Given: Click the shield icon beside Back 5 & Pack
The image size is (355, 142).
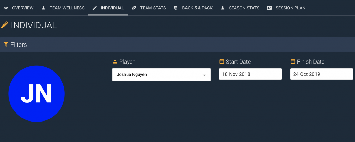Looking at the screenshot, I should pos(176,8).
